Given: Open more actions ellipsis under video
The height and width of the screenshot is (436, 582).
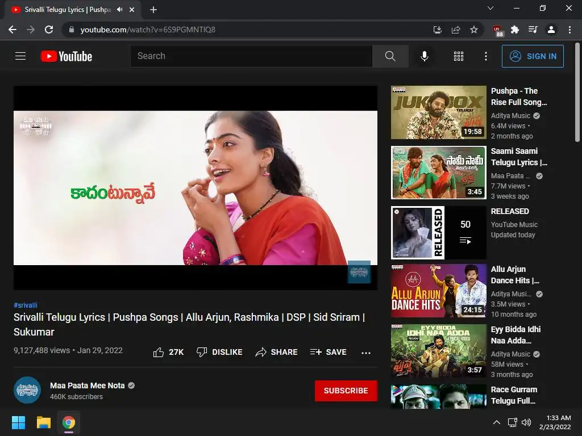Looking at the screenshot, I should click(x=366, y=353).
